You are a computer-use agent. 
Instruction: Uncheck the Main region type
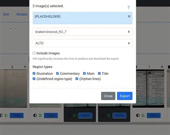[x=84, y=73]
